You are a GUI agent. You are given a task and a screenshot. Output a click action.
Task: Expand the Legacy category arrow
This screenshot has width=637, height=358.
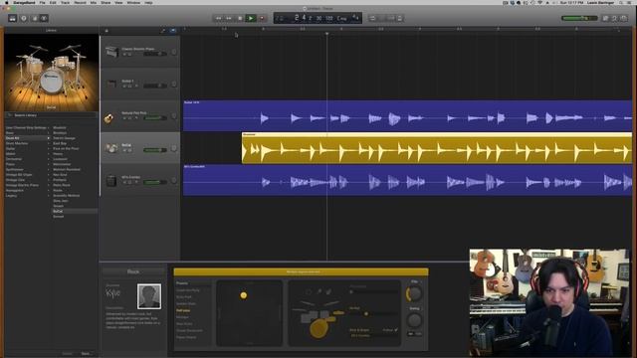pos(49,196)
